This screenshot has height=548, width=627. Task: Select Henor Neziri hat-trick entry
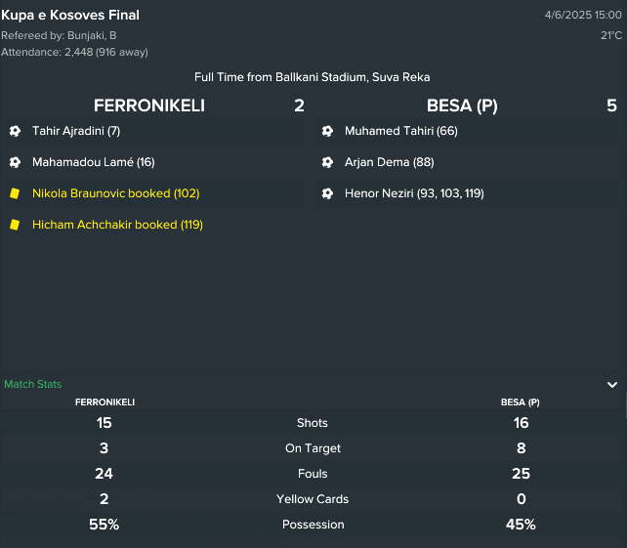pos(414,193)
